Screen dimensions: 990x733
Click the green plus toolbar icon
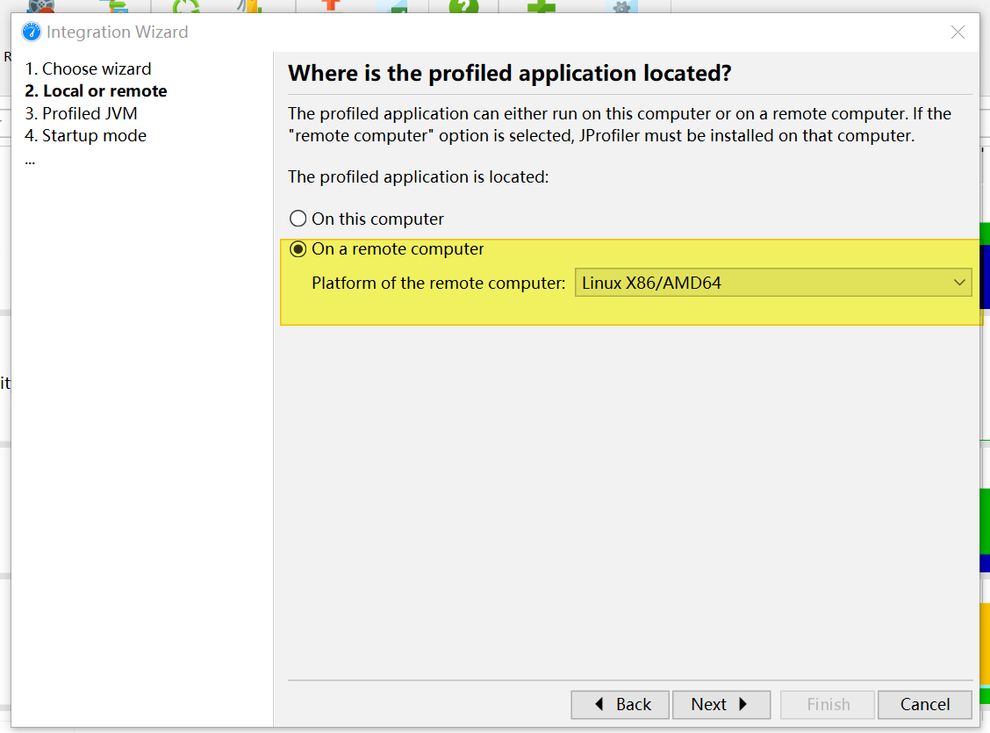542,5
